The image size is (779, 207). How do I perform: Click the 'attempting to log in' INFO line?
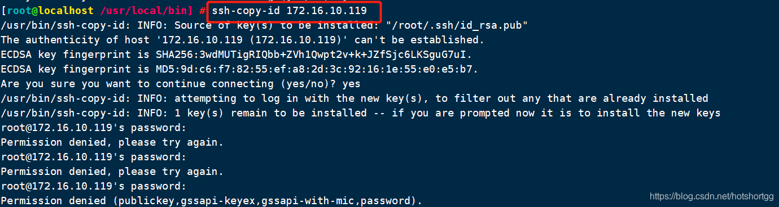point(355,98)
